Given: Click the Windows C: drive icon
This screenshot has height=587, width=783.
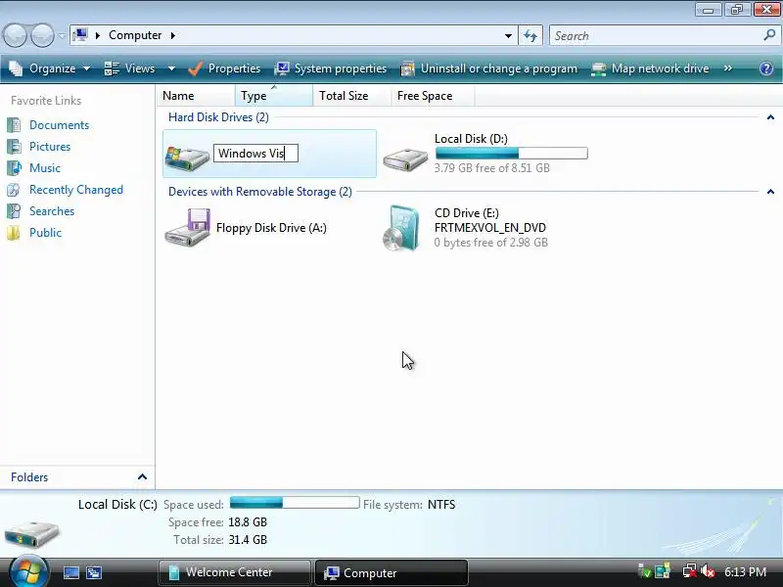Looking at the screenshot, I should pyautogui.click(x=187, y=158).
